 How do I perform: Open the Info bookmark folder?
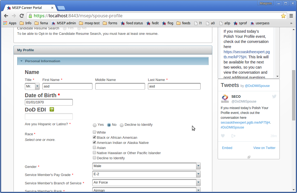click(x=26, y=23)
